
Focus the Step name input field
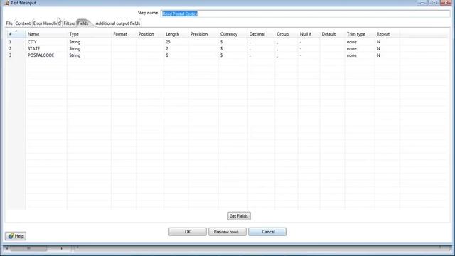[305, 14]
